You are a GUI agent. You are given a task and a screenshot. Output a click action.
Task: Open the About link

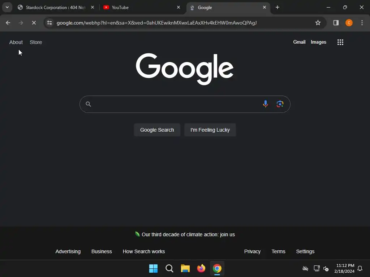pyautogui.click(x=16, y=42)
